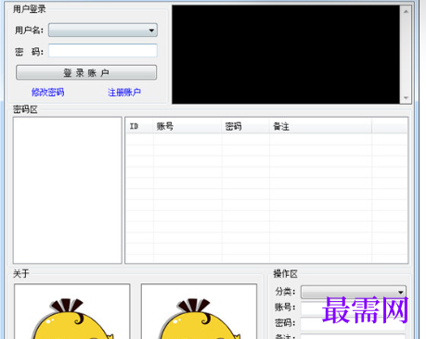Click the 账号 input field in 操作区
426x339 pixels.
pyautogui.click(x=354, y=308)
